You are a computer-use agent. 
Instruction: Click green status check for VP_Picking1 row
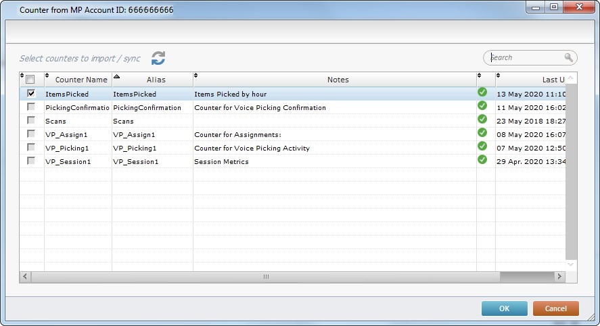point(482,146)
